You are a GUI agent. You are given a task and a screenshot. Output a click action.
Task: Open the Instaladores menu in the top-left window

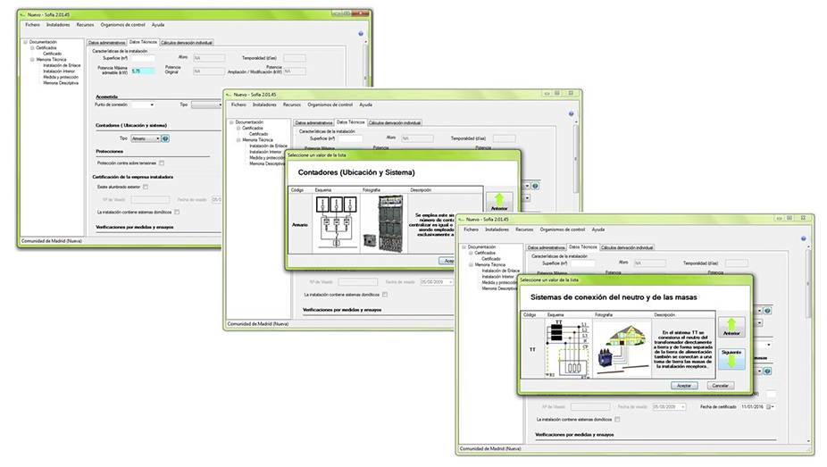[x=58, y=25]
